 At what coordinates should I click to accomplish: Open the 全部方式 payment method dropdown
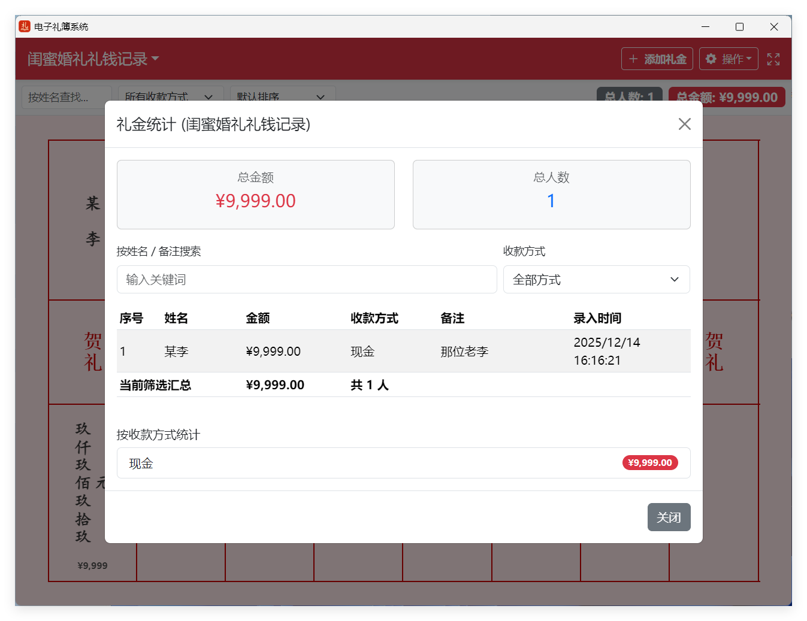596,279
